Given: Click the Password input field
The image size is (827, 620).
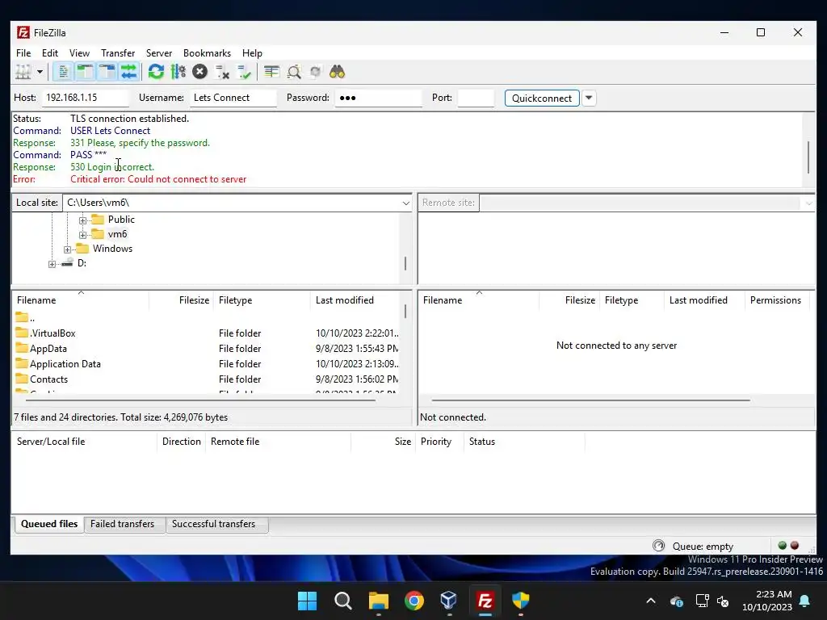Looking at the screenshot, I should click(378, 98).
